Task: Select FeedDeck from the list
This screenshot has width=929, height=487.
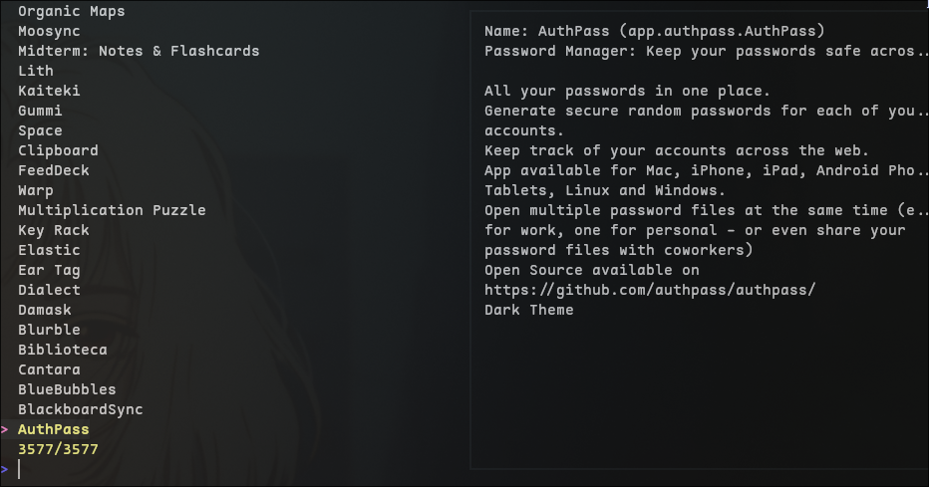Action: click(53, 170)
